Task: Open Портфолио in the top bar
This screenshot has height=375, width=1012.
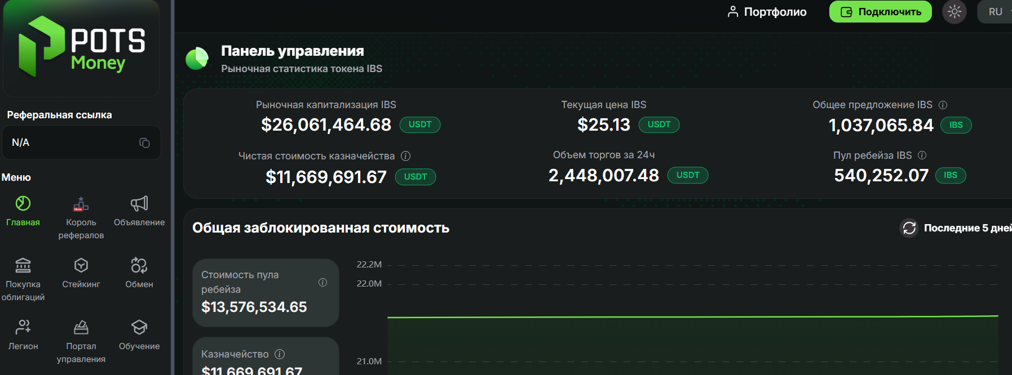Action: (767, 12)
